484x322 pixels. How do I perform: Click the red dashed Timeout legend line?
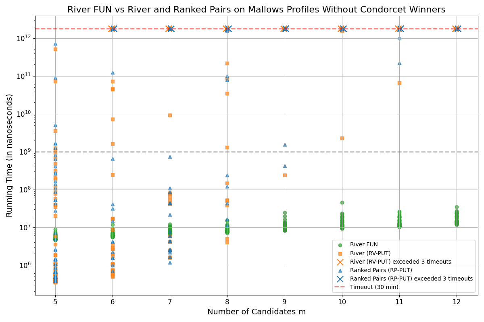pos(340,287)
